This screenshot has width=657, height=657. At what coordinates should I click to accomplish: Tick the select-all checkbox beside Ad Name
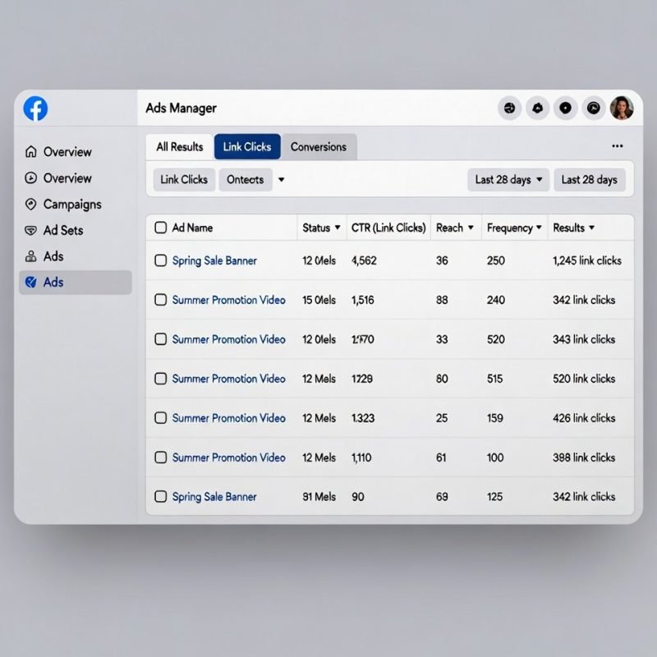coord(160,227)
